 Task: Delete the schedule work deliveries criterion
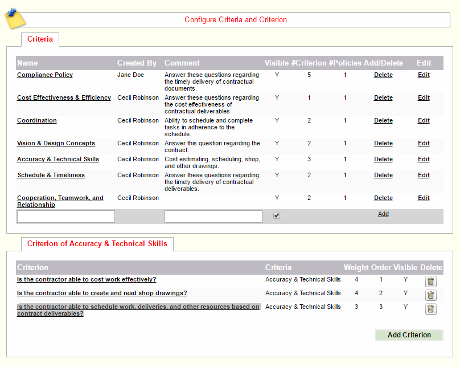coord(430,309)
